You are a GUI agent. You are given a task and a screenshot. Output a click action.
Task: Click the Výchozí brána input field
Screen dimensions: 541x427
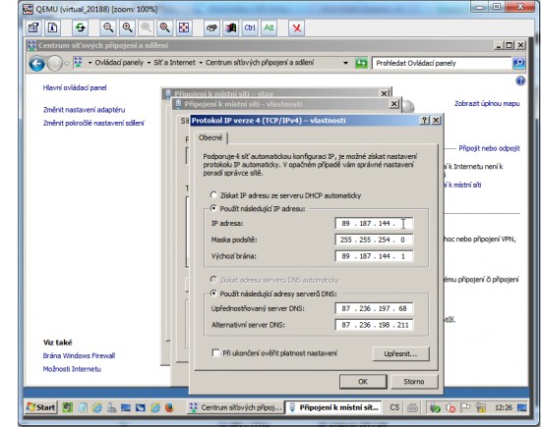tap(374, 256)
